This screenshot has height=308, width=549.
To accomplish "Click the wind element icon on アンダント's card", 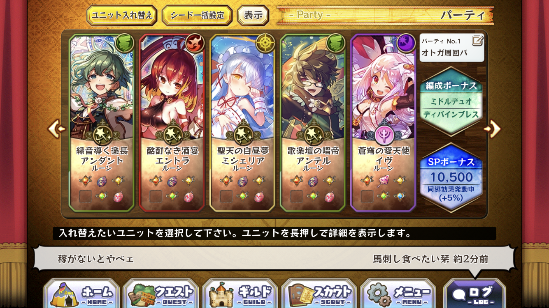I will 124,44.
